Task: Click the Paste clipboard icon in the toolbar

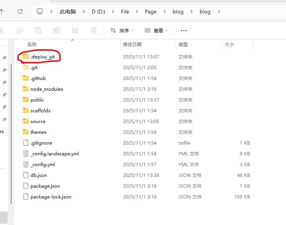Action: (38, 30)
